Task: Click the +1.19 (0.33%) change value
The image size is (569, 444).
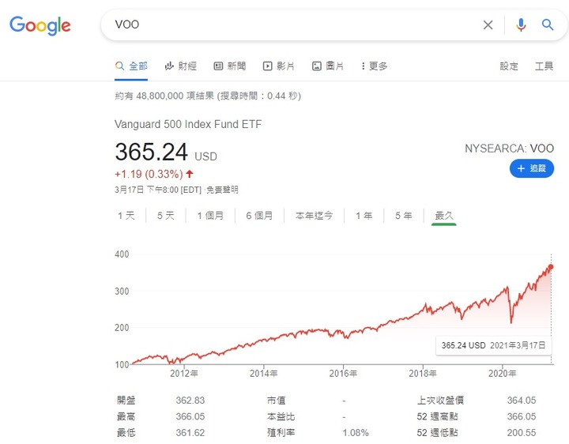Action: point(149,174)
